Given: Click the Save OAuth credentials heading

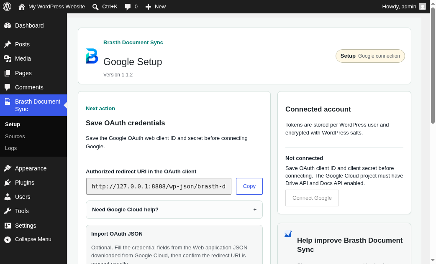Looking at the screenshot, I should [x=126, y=123].
